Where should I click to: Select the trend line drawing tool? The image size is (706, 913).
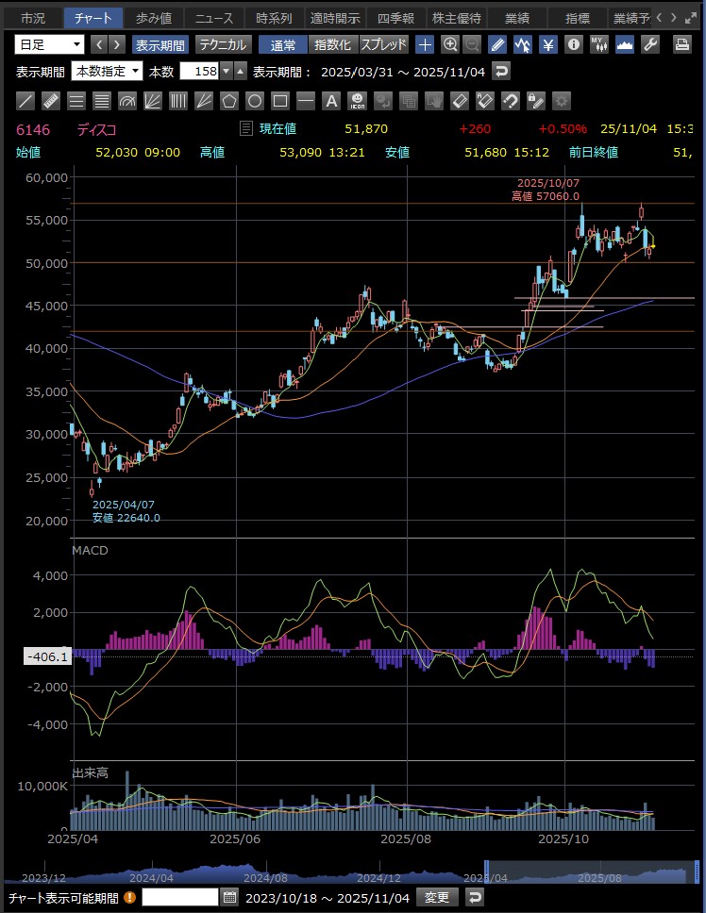click(26, 101)
